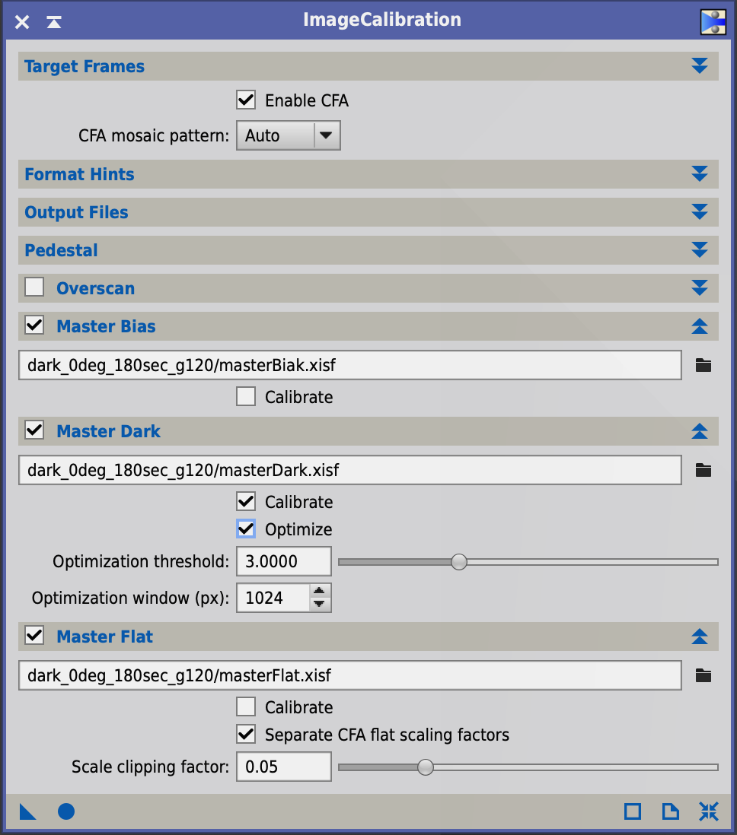Click the Optimization threshold slider handle
This screenshot has width=737, height=835.
pyautogui.click(x=458, y=562)
